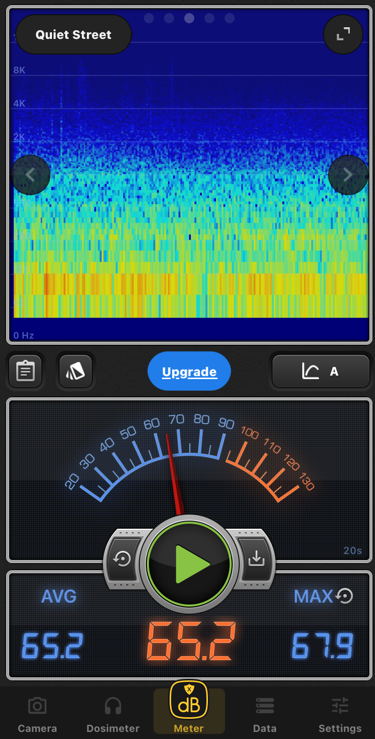Open the clipboard notes icon

point(25,372)
